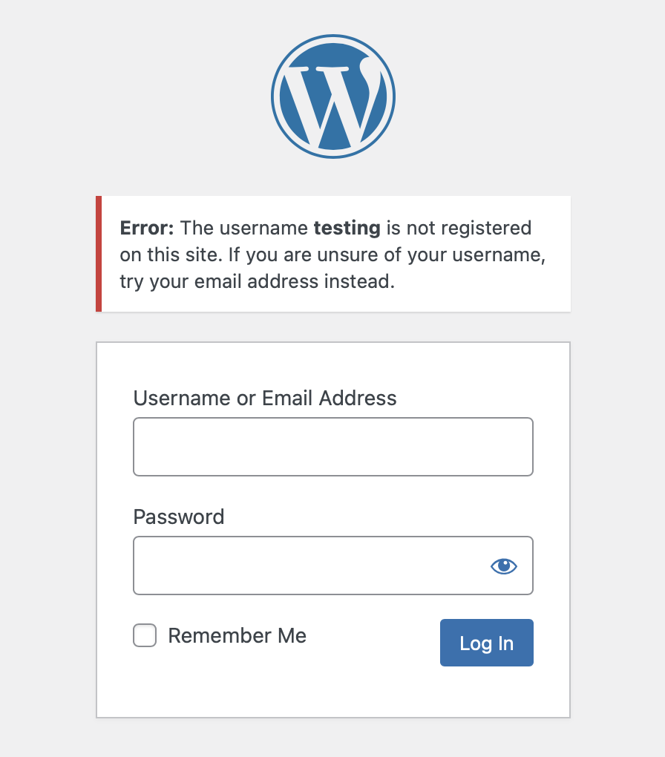Click the Username or Email Address label
This screenshot has height=757, width=665.
coord(265,399)
